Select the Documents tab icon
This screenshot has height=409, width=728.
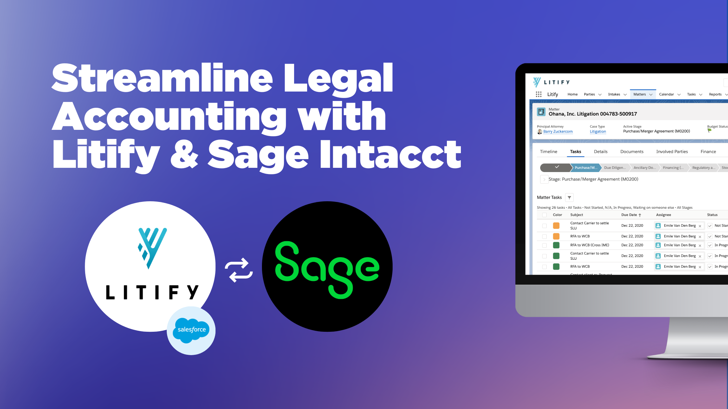(x=631, y=151)
